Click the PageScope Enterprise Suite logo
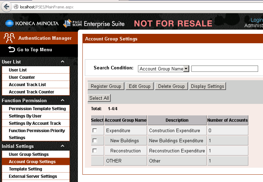263x182 pixels. click(94, 23)
